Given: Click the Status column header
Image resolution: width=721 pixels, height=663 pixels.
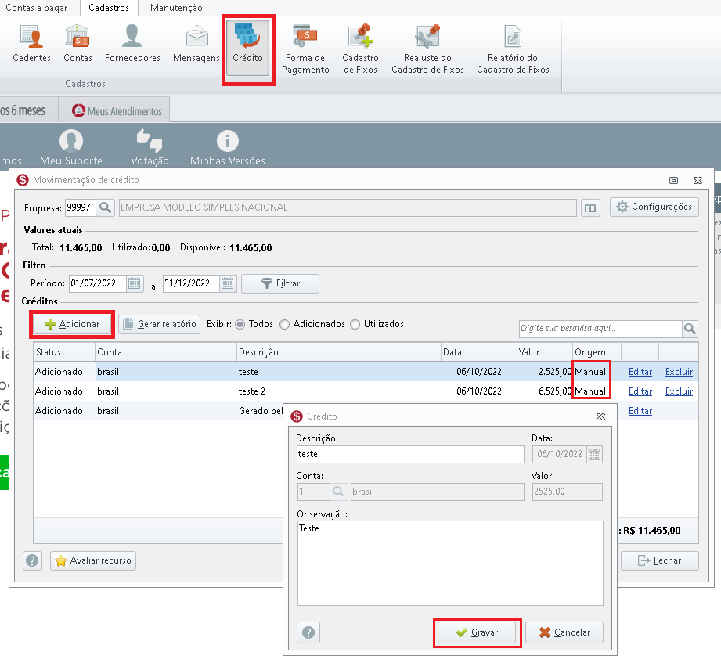Looking at the screenshot, I should click(x=64, y=352).
